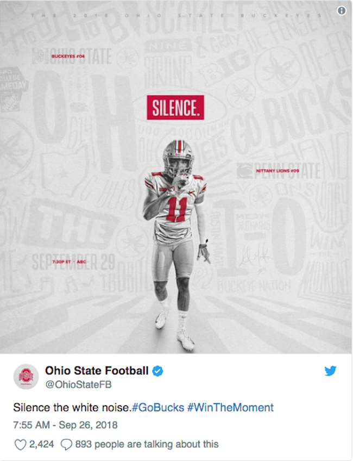Click the 7:55 AM - Sep 26, 2018 timestamp
Viewport: 353px width, 461px height.
click(x=65, y=425)
